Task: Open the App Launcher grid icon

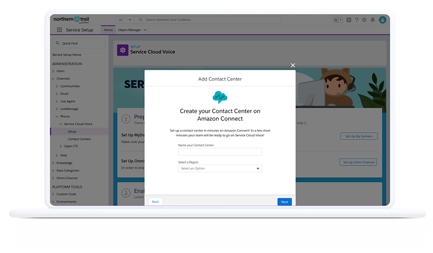Action: coord(59,30)
